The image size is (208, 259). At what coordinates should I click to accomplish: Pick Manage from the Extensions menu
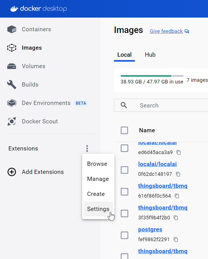click(x=98, y=179)
